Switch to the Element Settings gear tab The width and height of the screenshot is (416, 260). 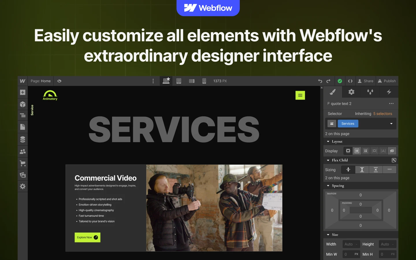(x=351, y=92)
